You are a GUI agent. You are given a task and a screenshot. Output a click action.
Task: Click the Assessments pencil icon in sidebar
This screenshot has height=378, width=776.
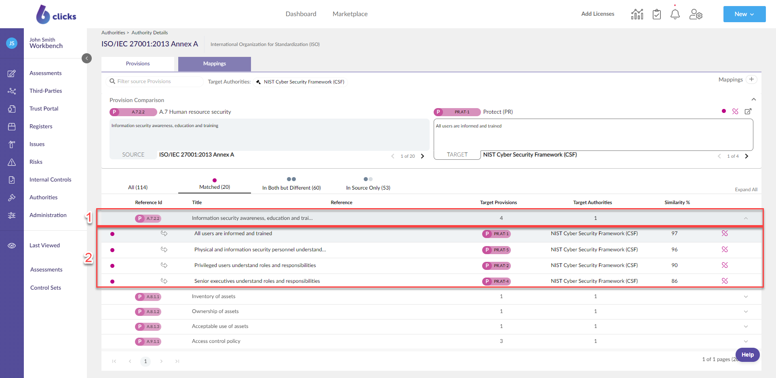12,73
